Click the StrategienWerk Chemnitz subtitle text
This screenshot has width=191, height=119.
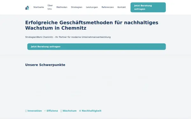click(x=68, y=37)
